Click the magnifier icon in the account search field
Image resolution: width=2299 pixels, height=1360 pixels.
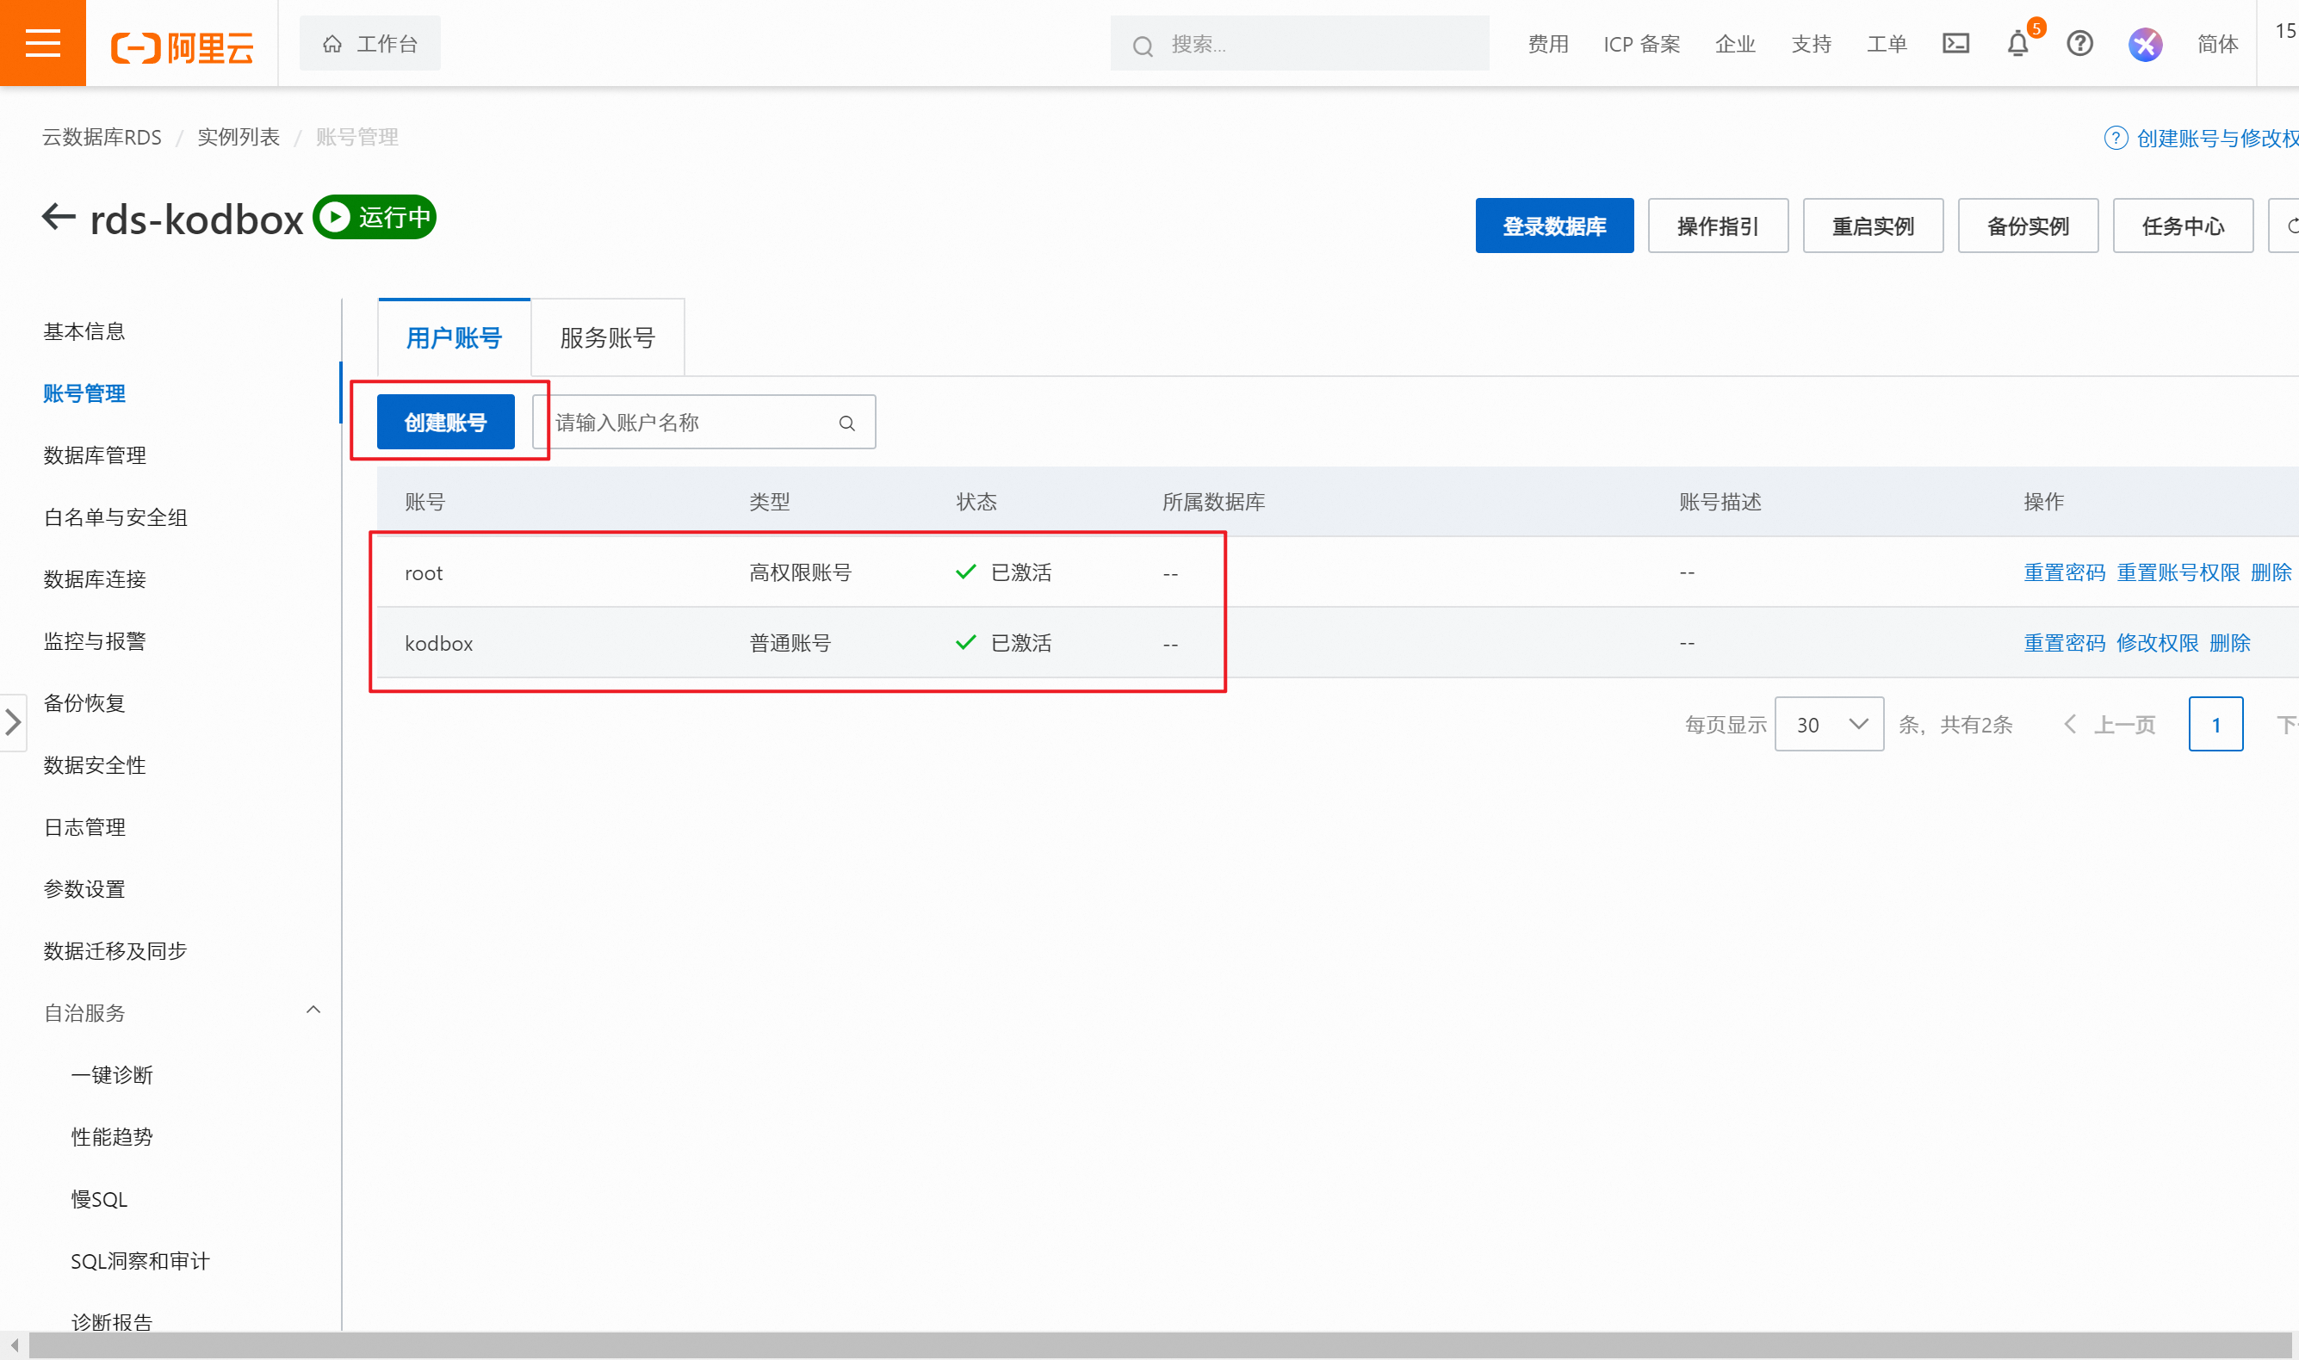coord(847,422)
